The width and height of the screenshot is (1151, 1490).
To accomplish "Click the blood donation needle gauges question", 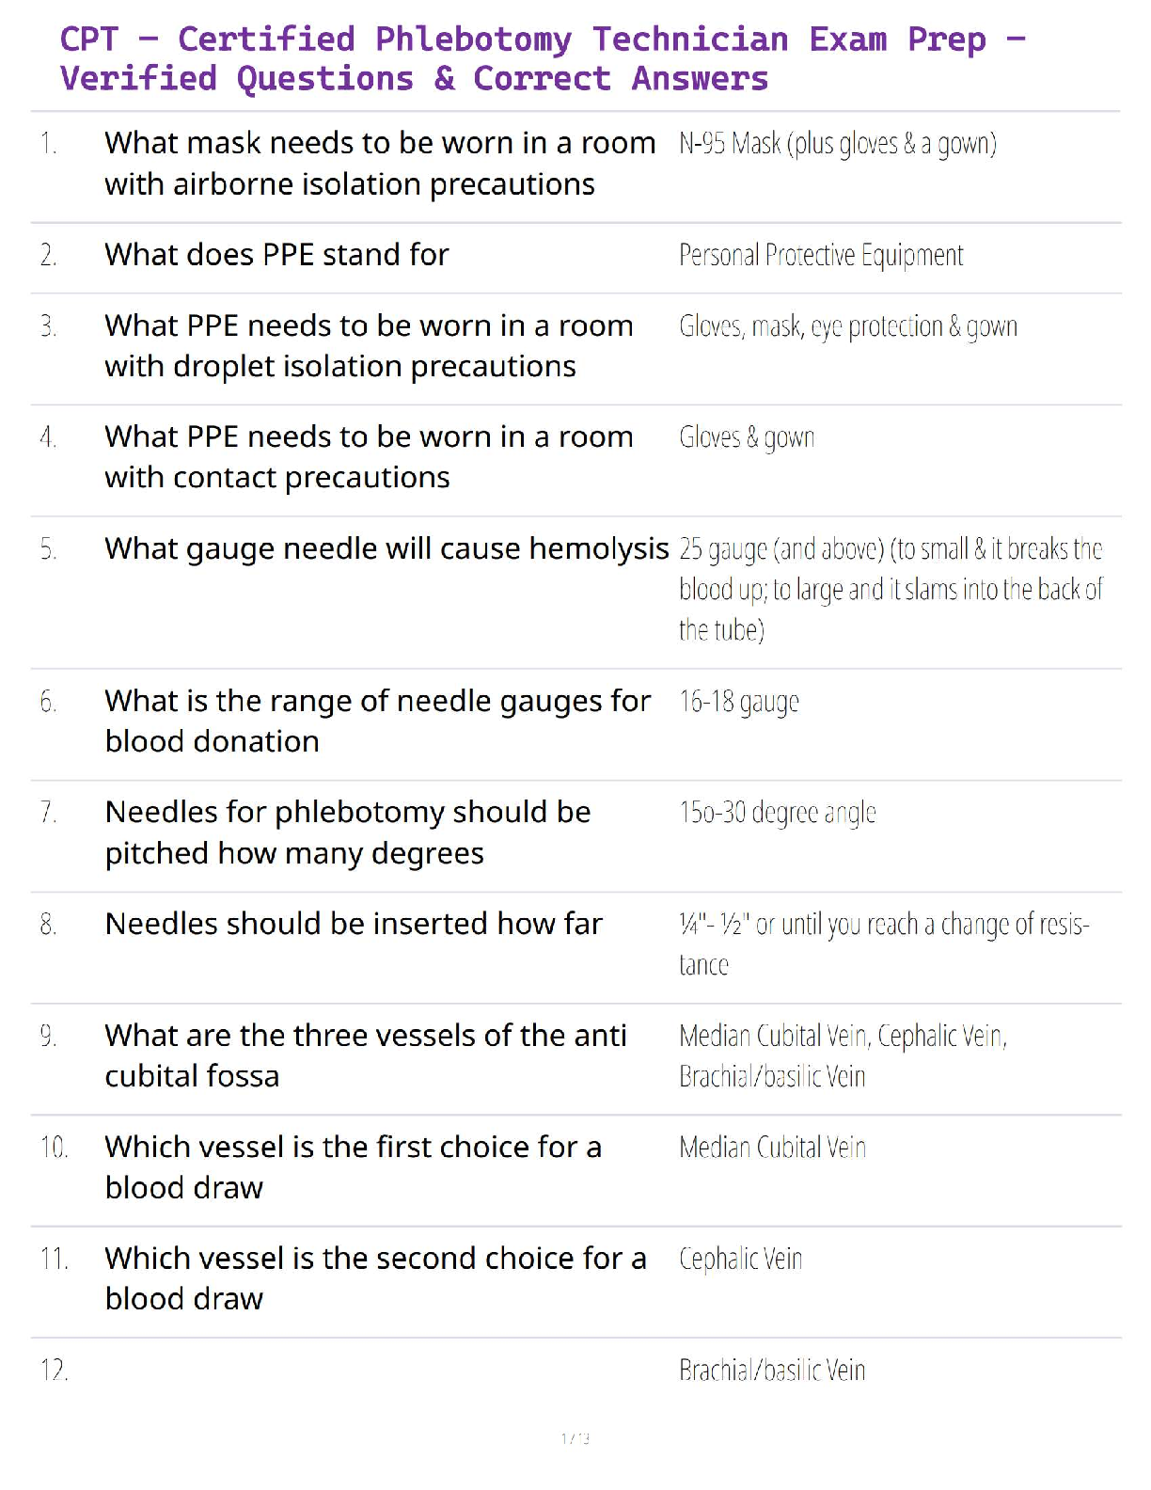I will pyautogui.click(x=377, y=721).
